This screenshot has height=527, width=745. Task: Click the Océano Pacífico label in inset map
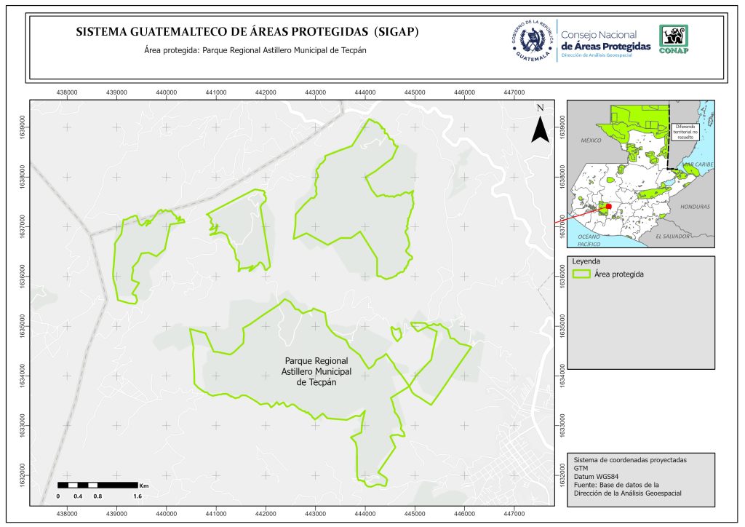[x=586, y=242]
